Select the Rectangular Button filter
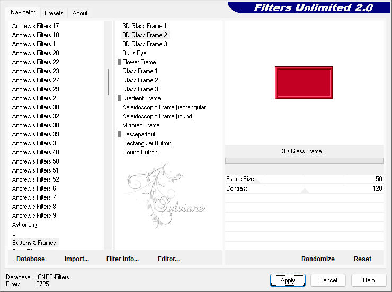This screenshot has height=292, width=392. (x=147, y=143)
